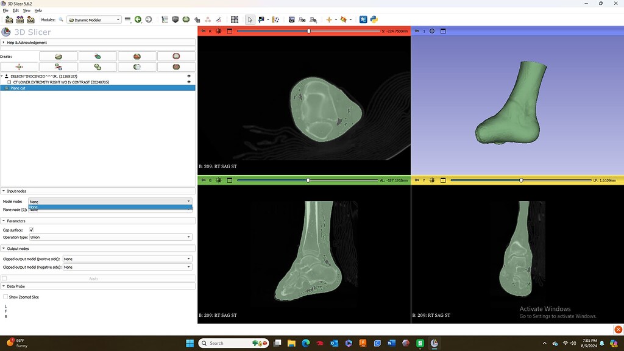Open the File menu

point(5,10)
